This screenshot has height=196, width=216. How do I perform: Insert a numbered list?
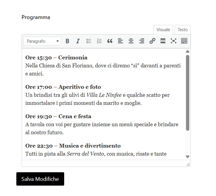pyautogui.click(x=99, y=41)
